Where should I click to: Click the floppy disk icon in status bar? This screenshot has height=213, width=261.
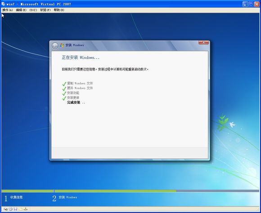pos(16,209)
